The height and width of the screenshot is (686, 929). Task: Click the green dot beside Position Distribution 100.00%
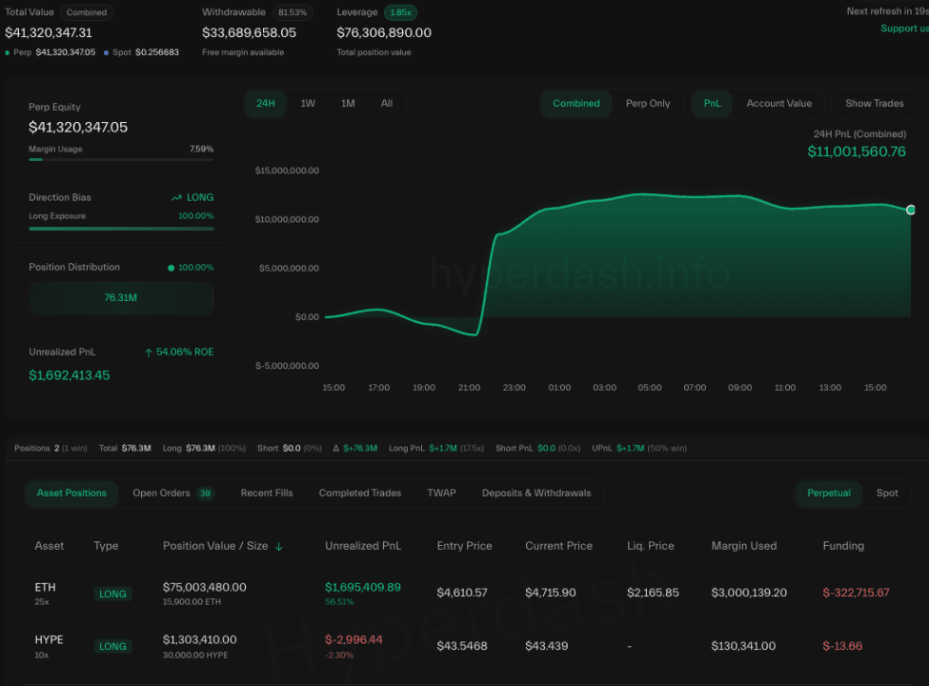(172, 268)
